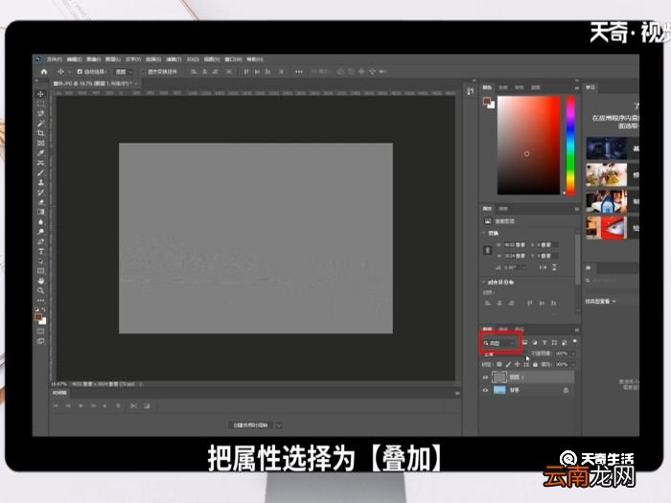This screenshot has width=671, height=503.
Task: Click play button in Timeline panel
Action: pos(81,405)
